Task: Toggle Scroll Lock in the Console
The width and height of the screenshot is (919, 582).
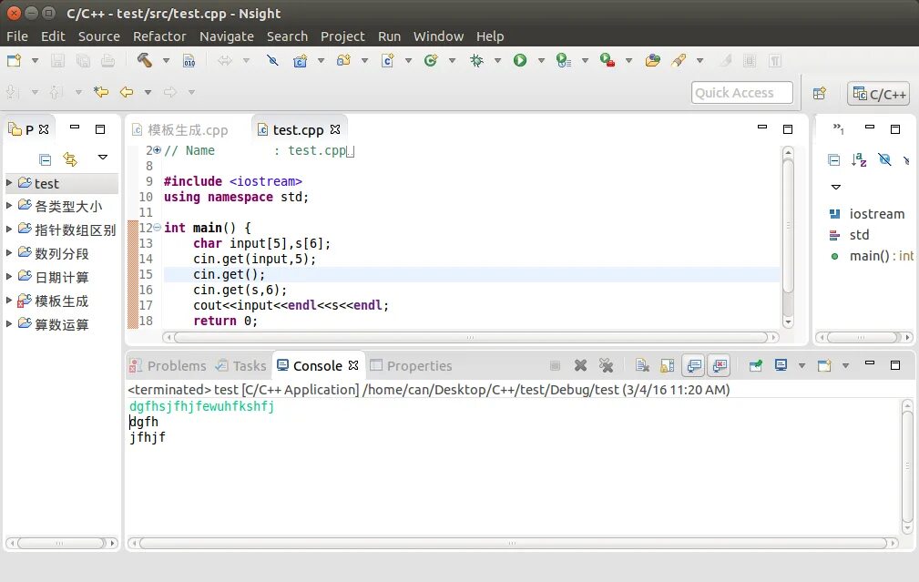Action: 667,366
